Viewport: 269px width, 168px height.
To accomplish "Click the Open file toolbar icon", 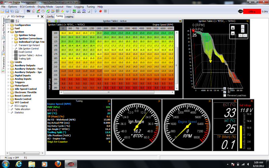I will [2, 11].
